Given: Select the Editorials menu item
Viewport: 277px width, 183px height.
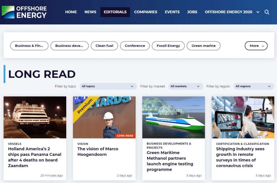Looking at the screenshot, I should point(115,12).
